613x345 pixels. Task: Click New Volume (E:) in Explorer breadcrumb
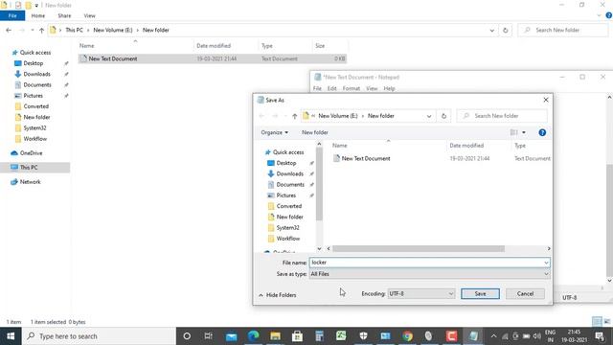pyautogui.click(x=113, y=30)
